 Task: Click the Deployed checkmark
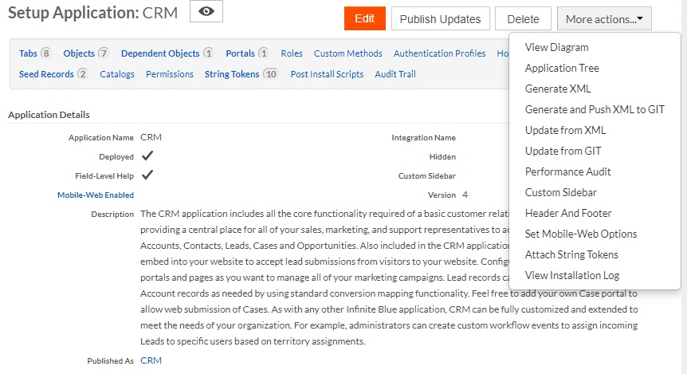click(147, 156)
